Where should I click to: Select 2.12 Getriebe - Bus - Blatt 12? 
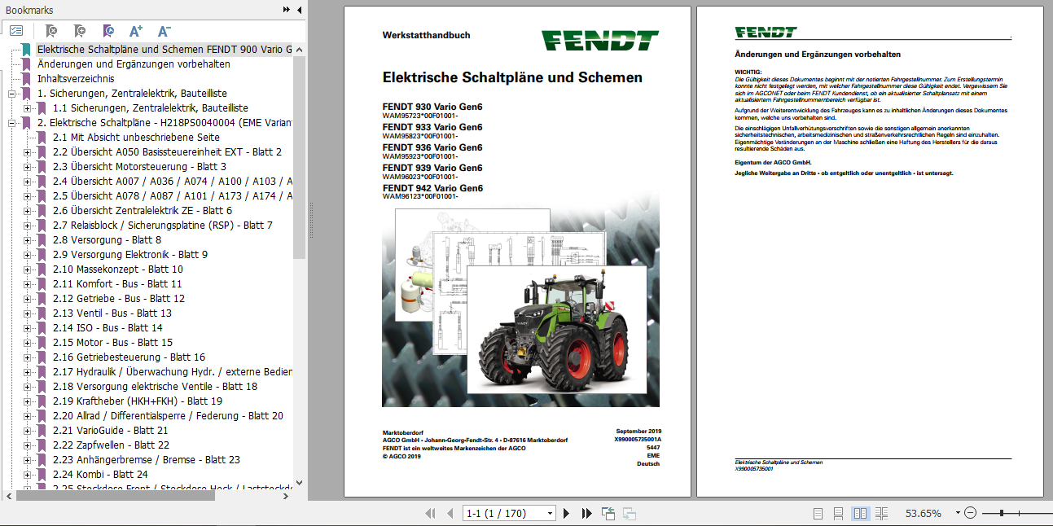tap(119, 299)
